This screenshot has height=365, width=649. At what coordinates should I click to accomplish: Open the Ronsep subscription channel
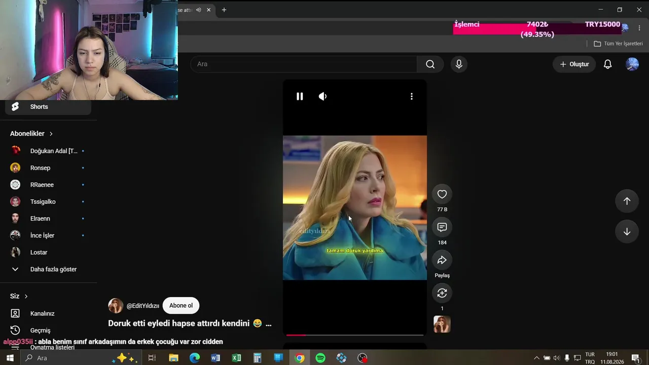point(48,168)
